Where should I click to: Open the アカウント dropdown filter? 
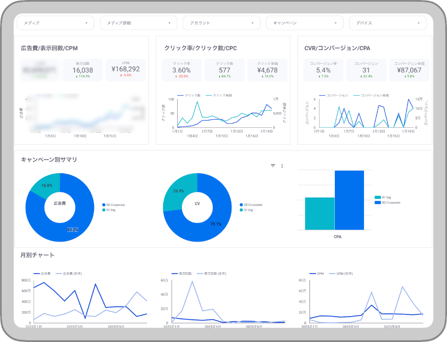click(x=221, y=23)
